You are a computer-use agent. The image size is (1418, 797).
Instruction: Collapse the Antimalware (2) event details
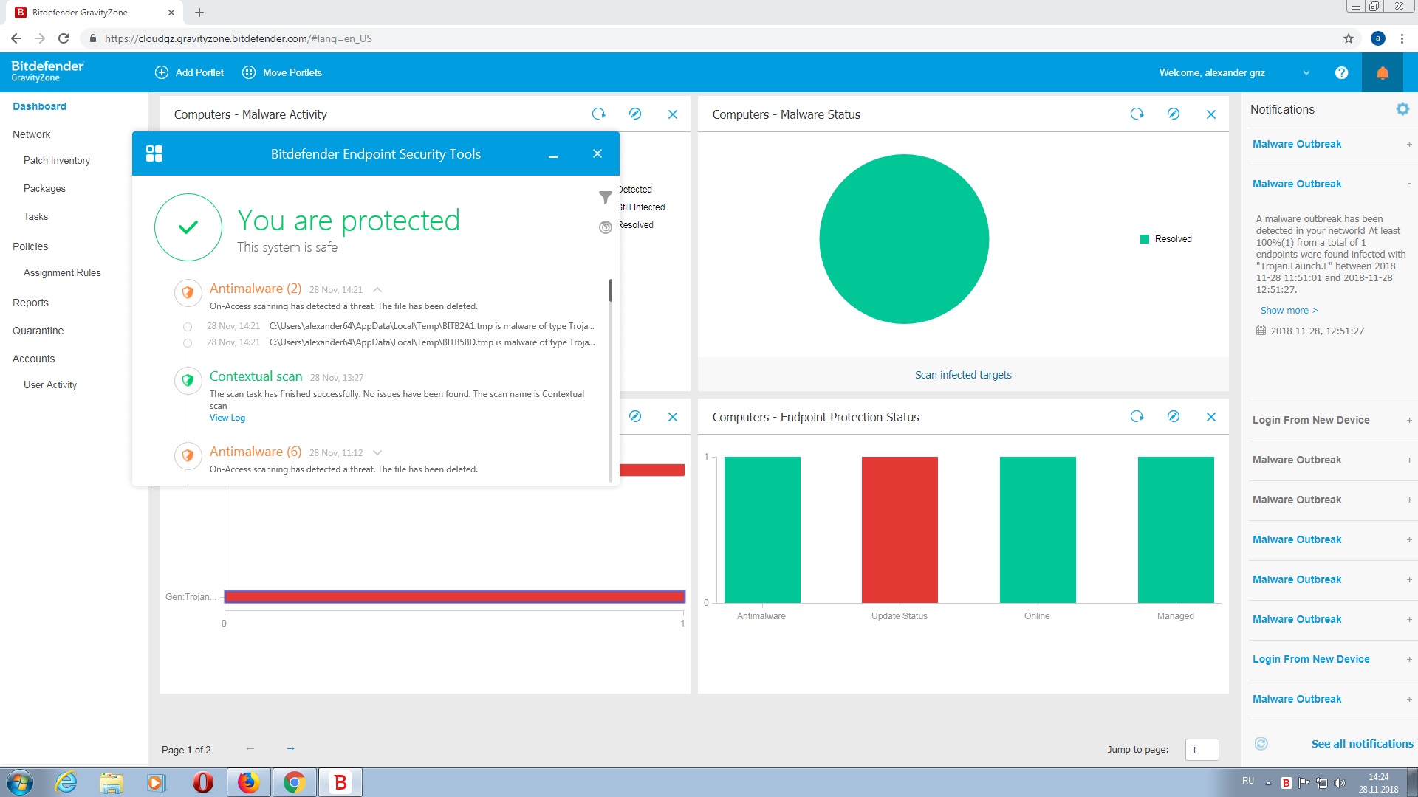click(377, 289)
